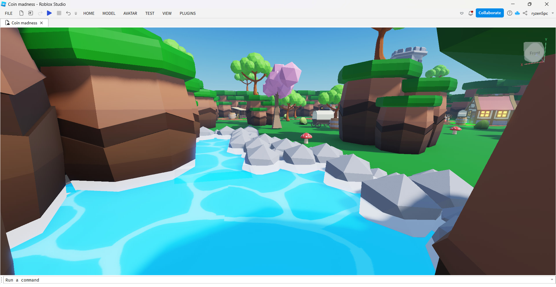The width and height of the screenshot is (556, 287).
Task: Open the FILE menu
Action: pos(9,13)
